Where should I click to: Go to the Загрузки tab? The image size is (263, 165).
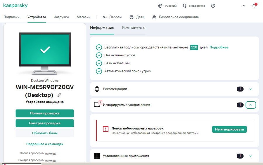[x=61, y=17]
